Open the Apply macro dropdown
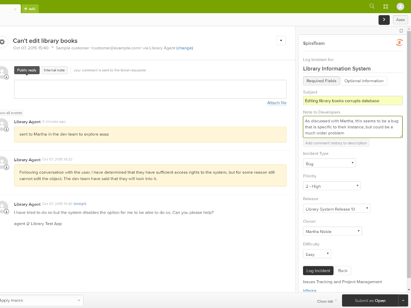Viewport: 411px width, 308px height. click(40, 300)
